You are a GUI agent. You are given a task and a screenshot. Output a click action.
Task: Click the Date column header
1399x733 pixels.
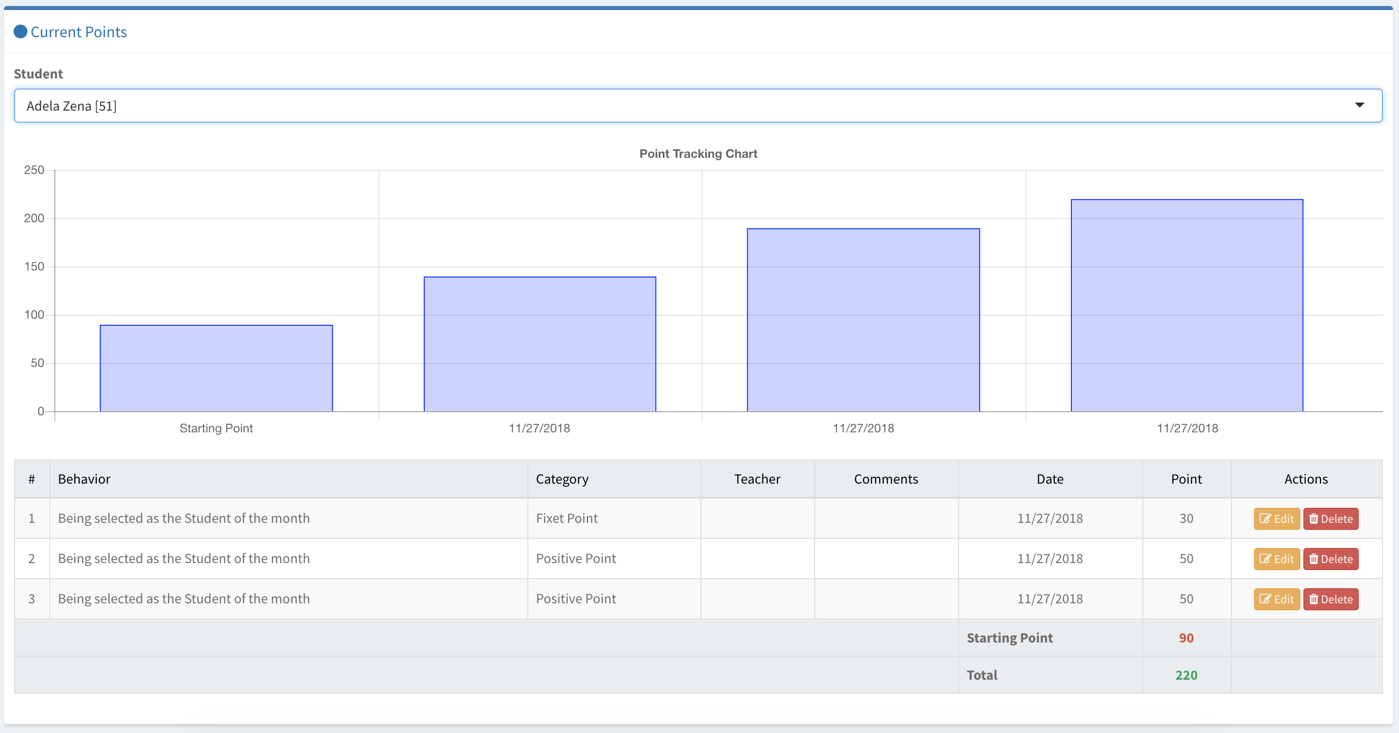point(1050,479)
